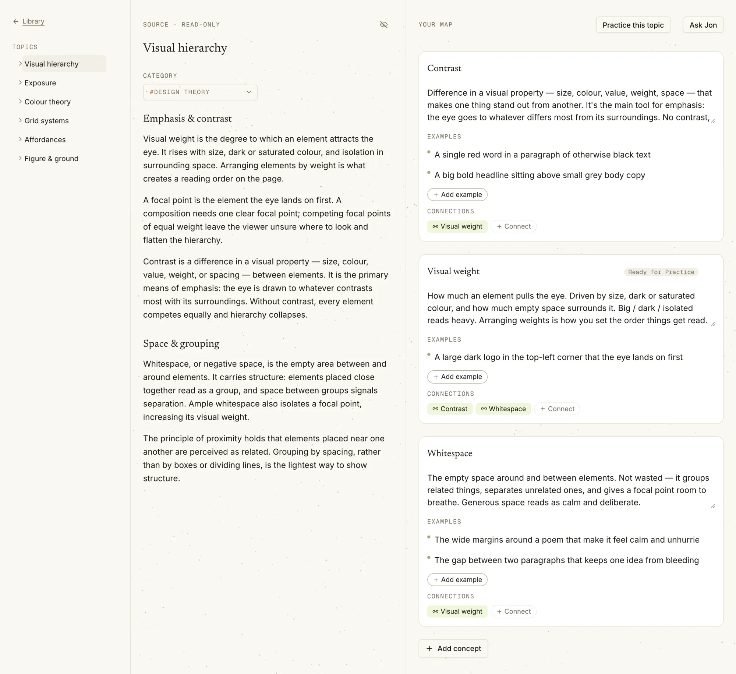Click resize handle of Contrast description

[x=713, y=121]
